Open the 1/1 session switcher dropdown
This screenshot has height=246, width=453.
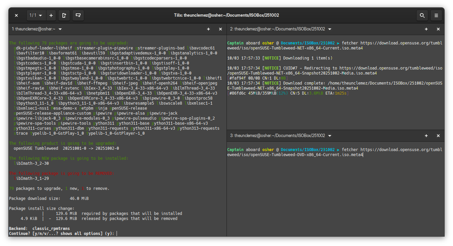[x=36, y=15]
